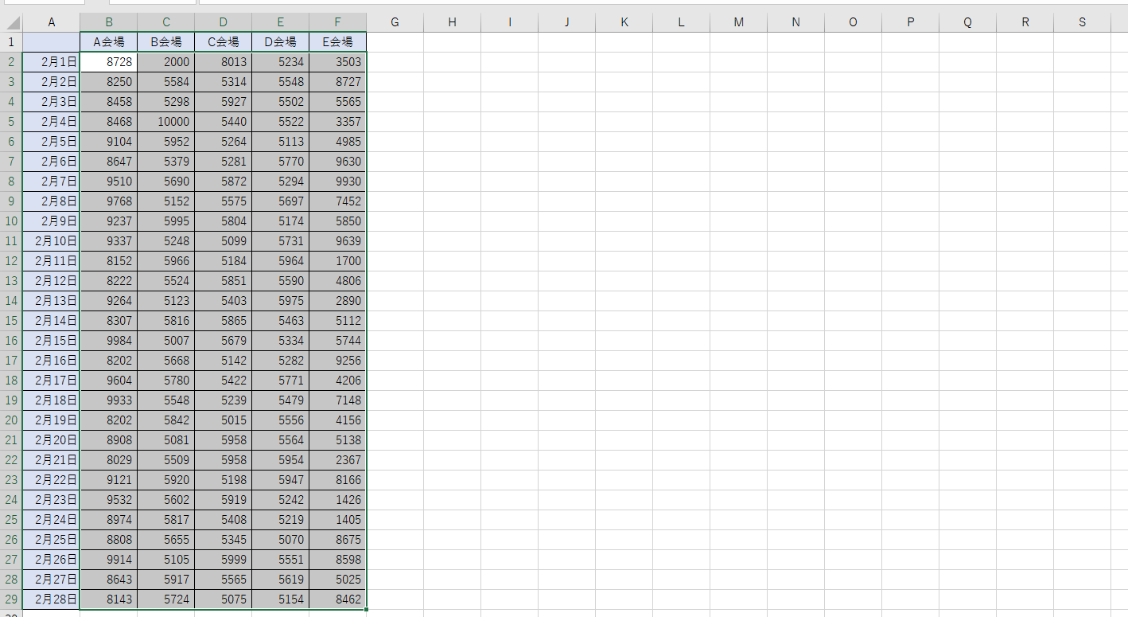
Task: Click cell with value 9984
Action: click(x=109, y=341)
